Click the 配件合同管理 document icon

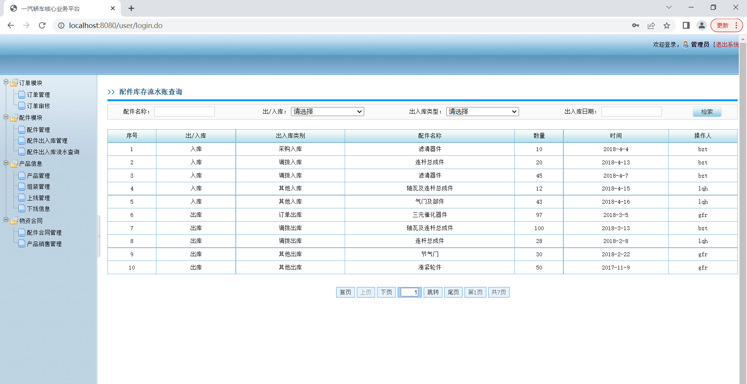22,233
